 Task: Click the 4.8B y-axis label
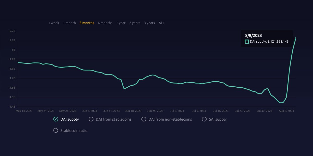tap(13, 69)
